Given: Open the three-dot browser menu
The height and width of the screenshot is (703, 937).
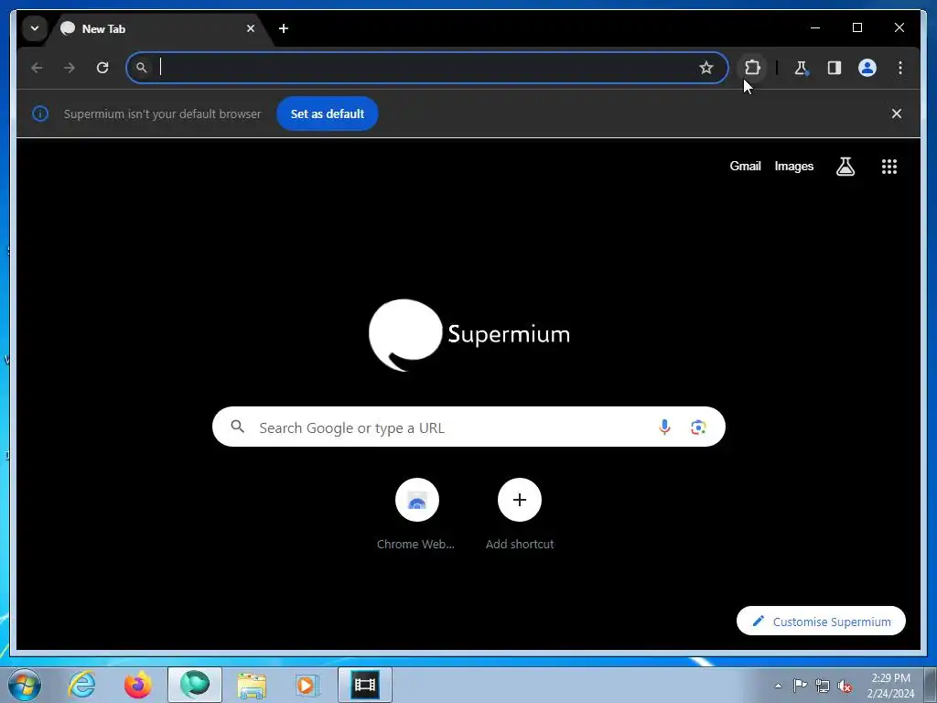Looking at the screenshot, I should pyautogui.click(x=900, y=68).
